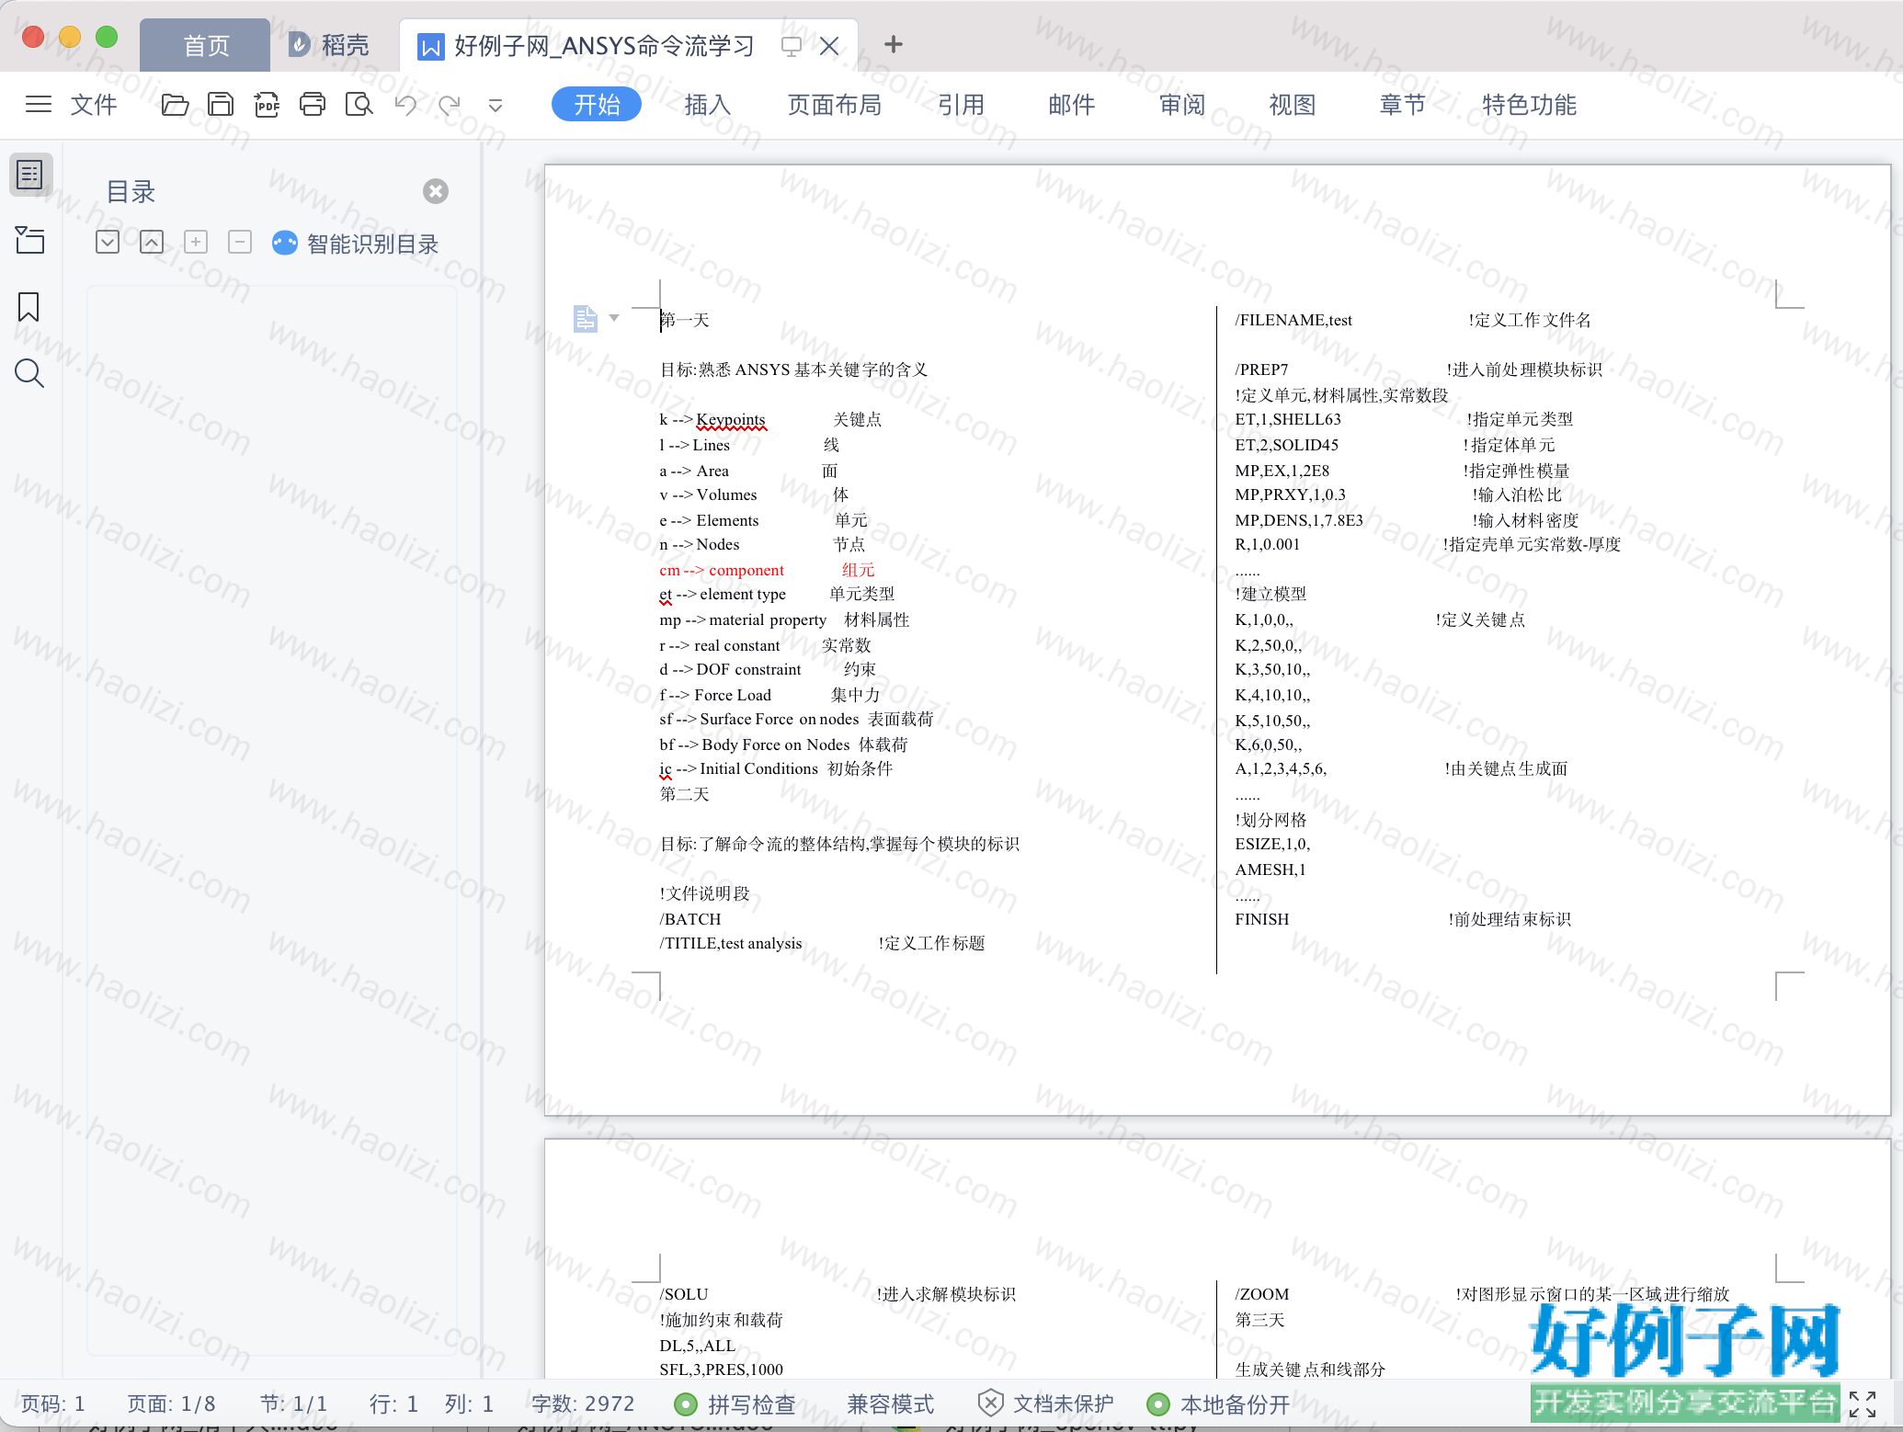This screenshot has width=1903, height=1432.
Task: Click 兼容模式 in status bar
Action: 890,1404
